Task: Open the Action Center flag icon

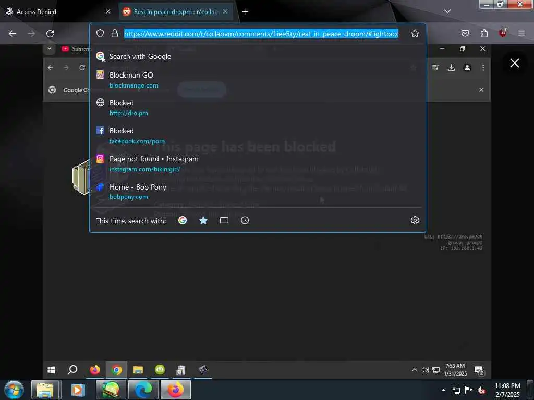Action: (469, 390)
